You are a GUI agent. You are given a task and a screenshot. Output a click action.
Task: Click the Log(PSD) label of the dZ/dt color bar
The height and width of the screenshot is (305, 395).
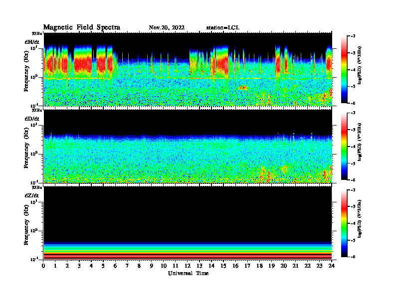coord(359,219)
